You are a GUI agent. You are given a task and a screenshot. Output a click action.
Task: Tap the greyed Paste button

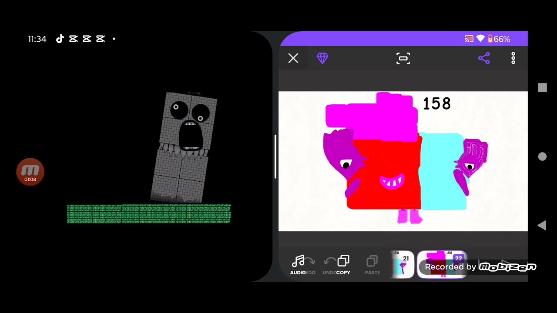pyautogui.click(x=372, y=265)
